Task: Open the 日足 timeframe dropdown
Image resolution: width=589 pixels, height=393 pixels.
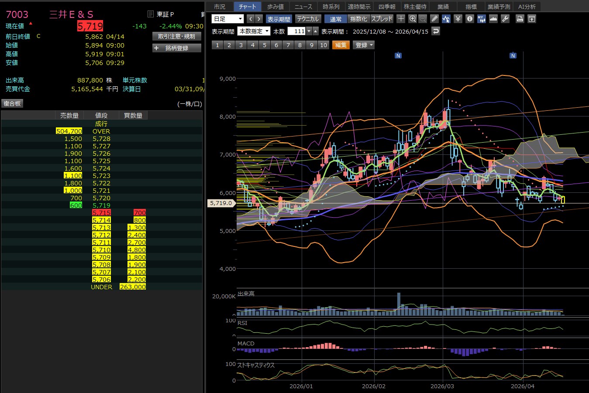Action: 227,19
